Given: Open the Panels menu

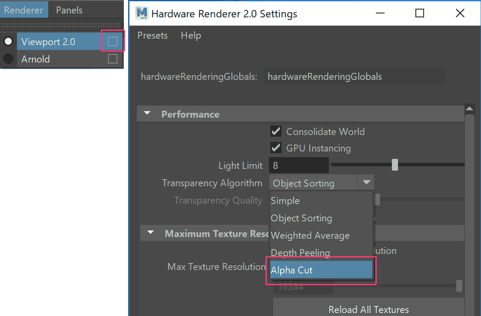Looking at the screenshot, I should (x=70, y=10).
